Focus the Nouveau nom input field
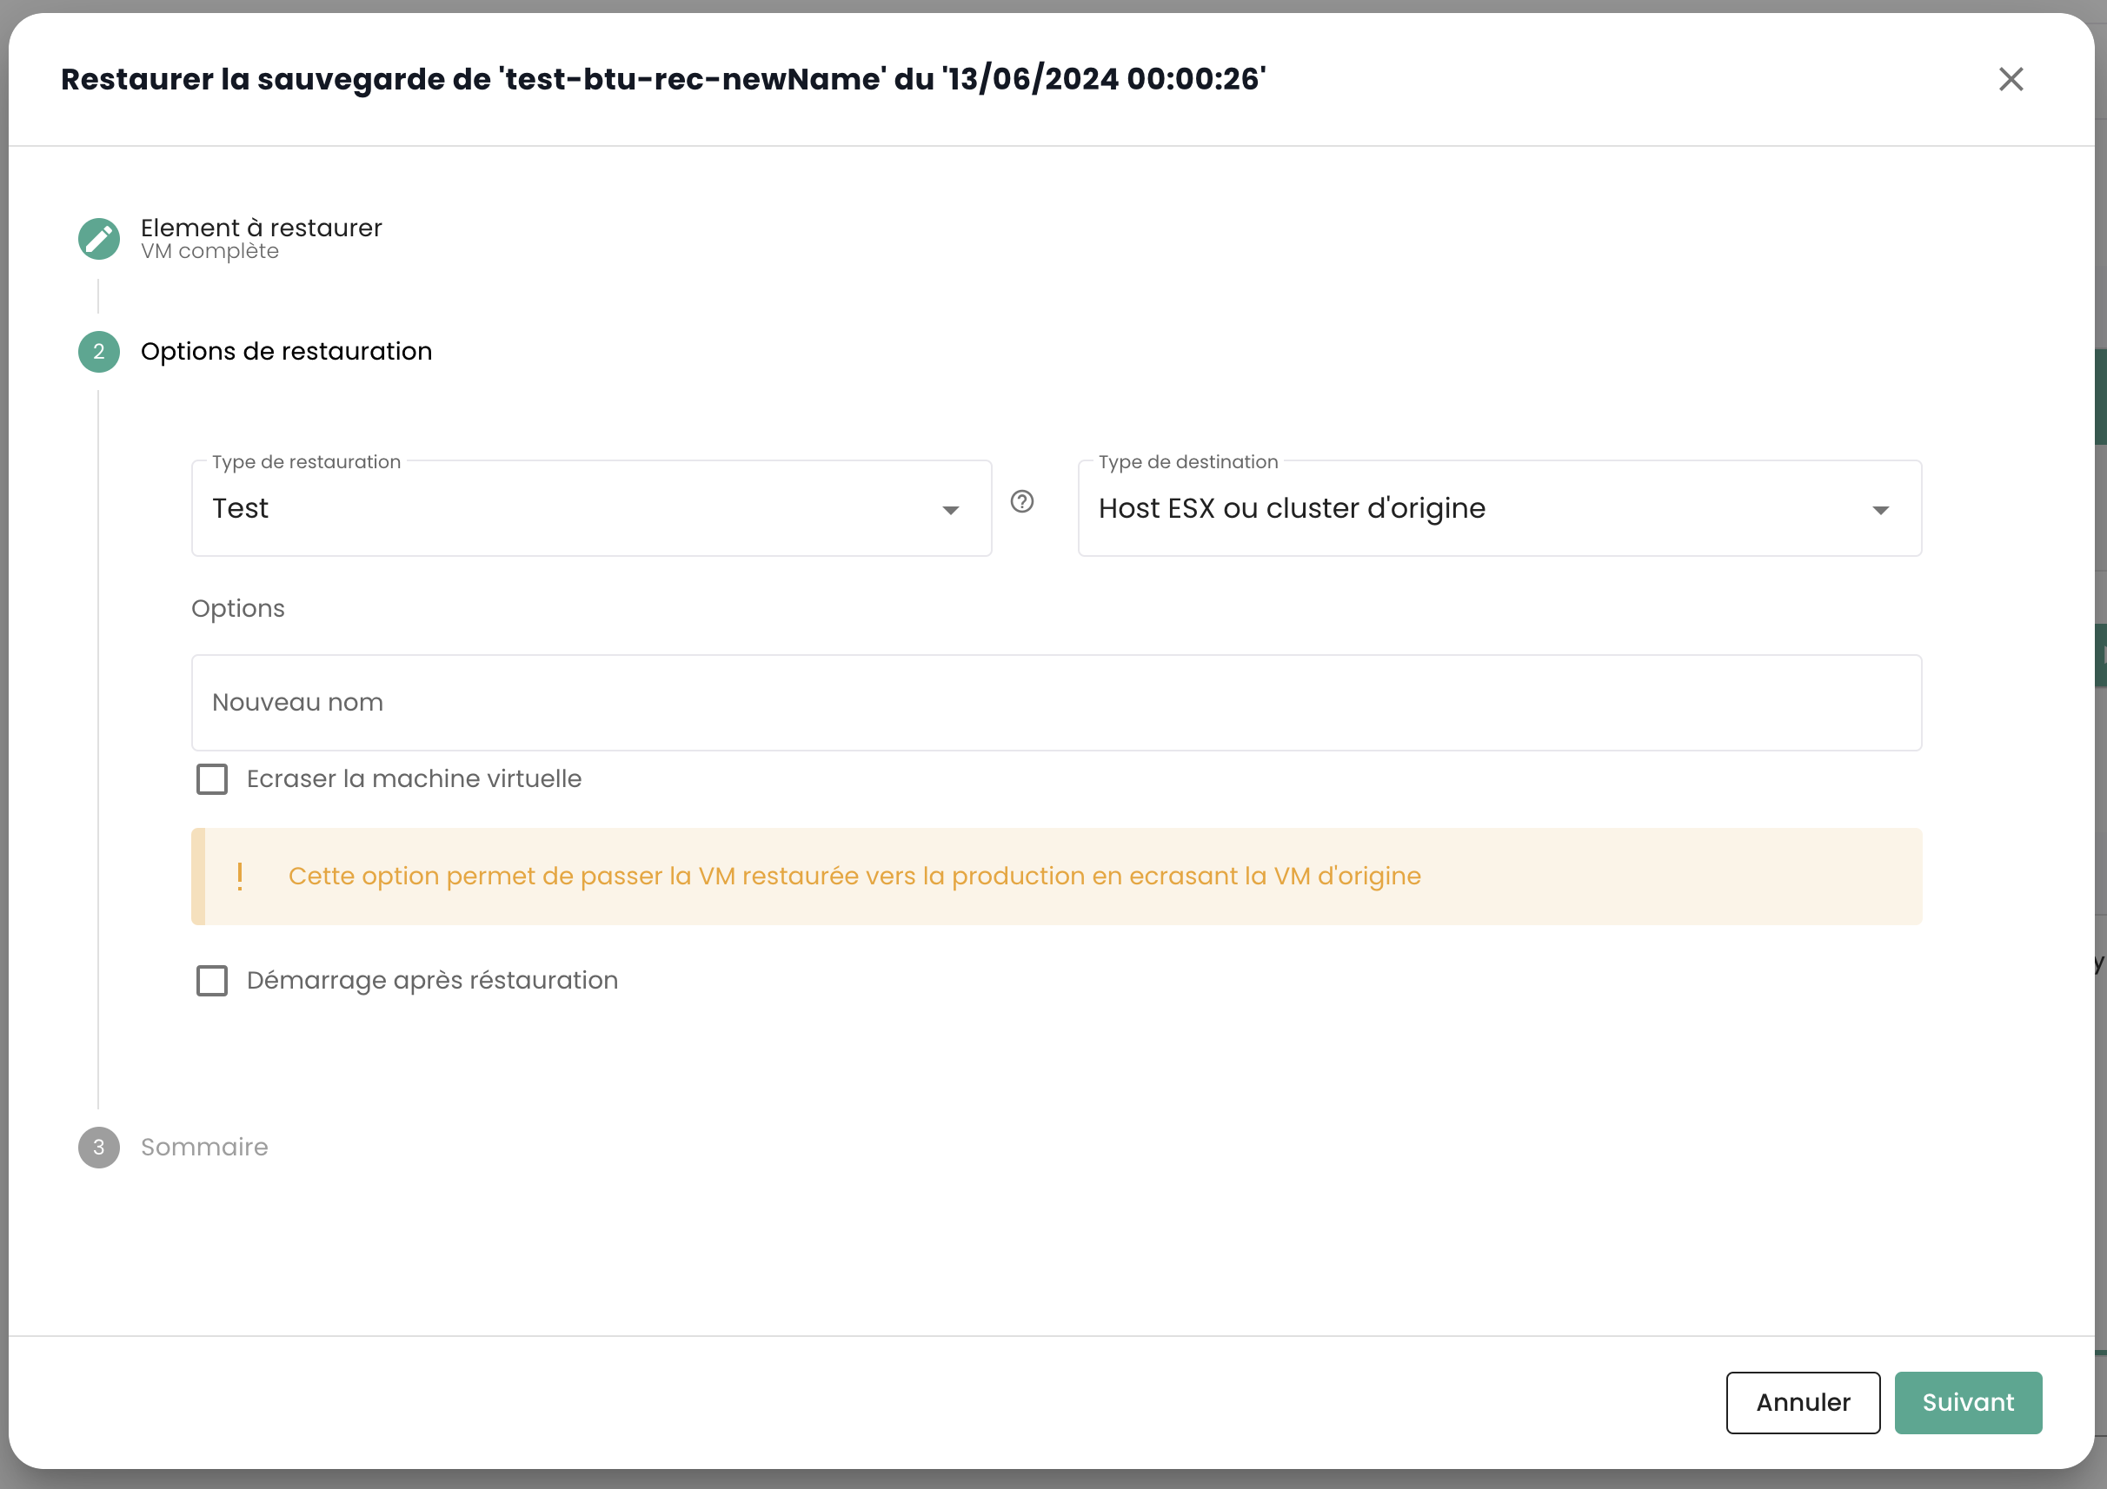2107x1489 pixels. [1055, 703]
